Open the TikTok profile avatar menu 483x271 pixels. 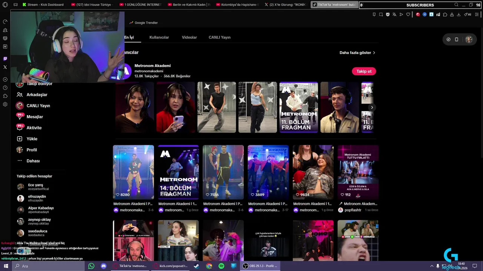(469, 39)
